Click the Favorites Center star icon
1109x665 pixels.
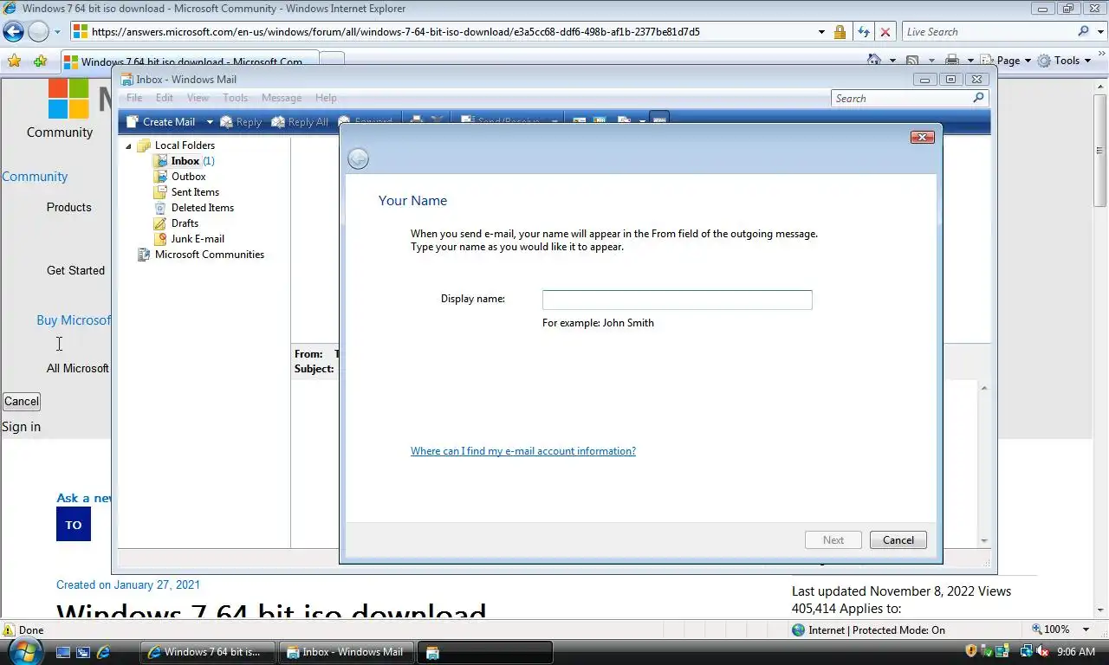point(14,61)
